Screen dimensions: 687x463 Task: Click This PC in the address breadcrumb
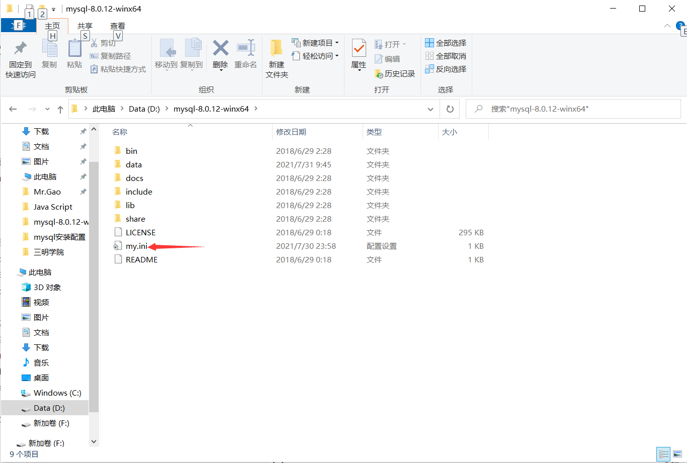pyautogui.click(x=104, y=109)
